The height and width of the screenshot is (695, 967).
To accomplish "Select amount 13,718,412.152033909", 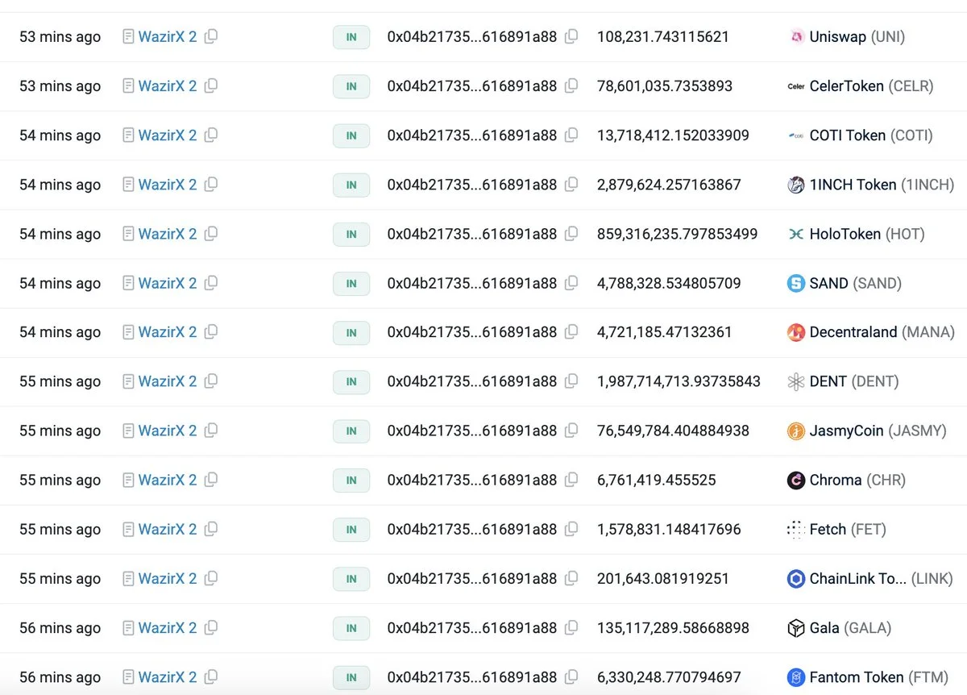I will [x=674, y=135].
